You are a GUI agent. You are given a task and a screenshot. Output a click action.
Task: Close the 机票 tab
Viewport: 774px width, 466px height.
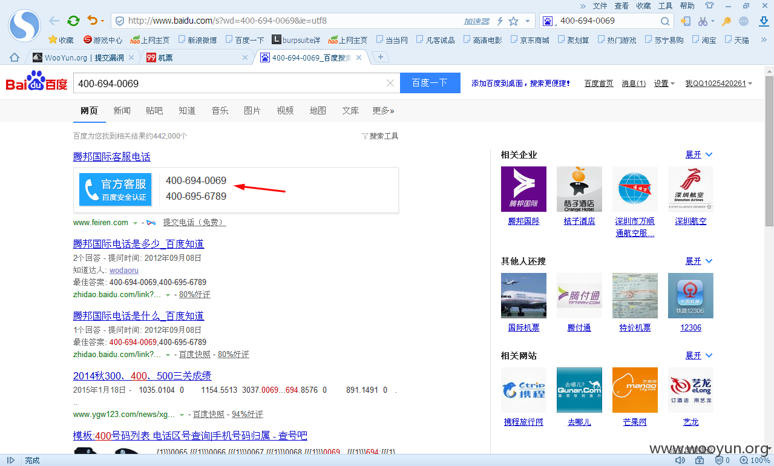[245, 57]
